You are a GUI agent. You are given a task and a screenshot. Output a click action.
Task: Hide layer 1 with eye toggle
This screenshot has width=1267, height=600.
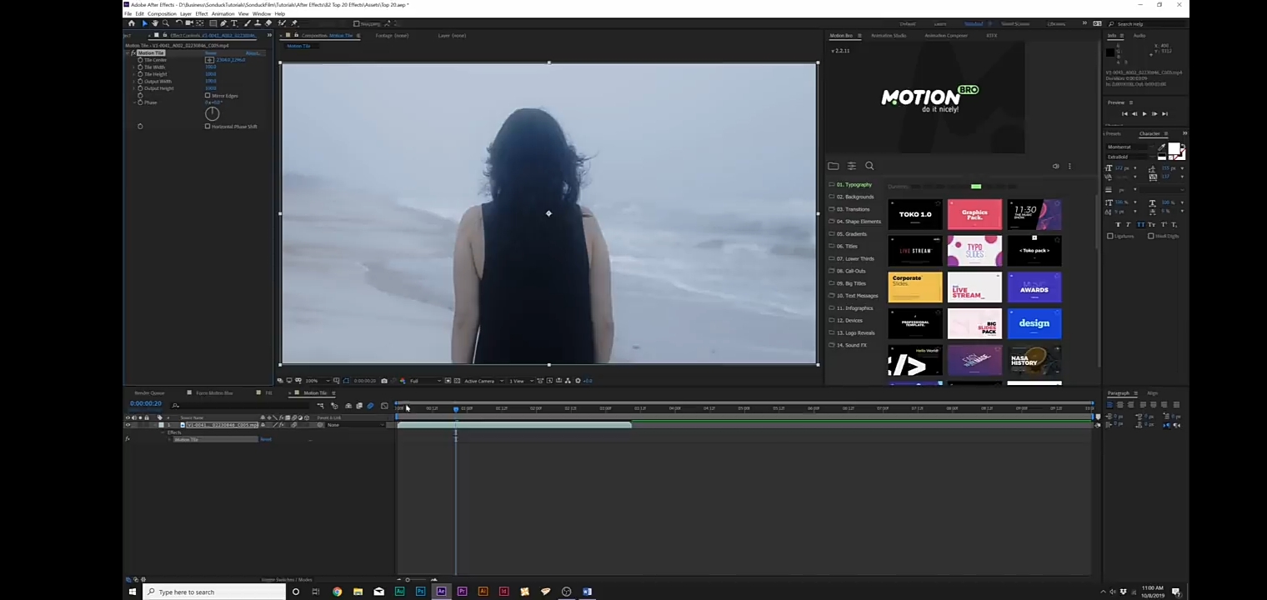[x=128, y=425]
